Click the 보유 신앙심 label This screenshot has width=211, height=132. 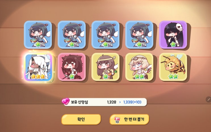[x=80, y=102]
